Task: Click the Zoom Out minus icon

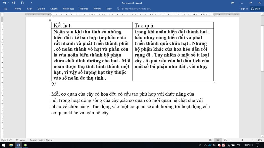Action: pos(230,140)
